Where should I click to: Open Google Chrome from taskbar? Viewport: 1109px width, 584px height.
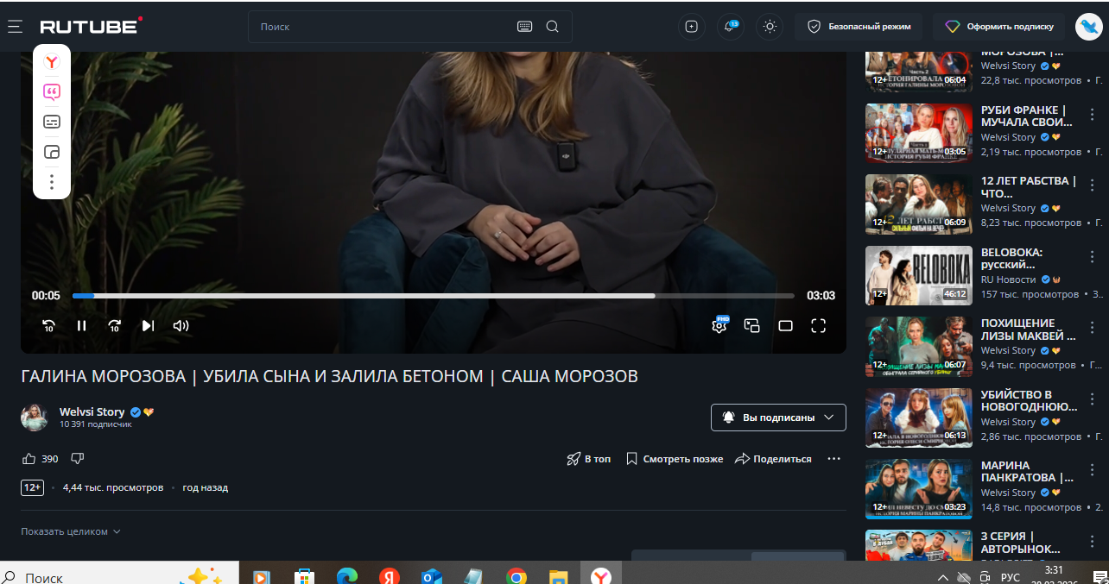point(516,576)
